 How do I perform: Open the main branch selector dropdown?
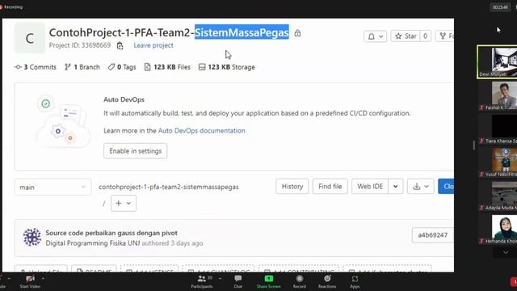click(x=53, y=187)
